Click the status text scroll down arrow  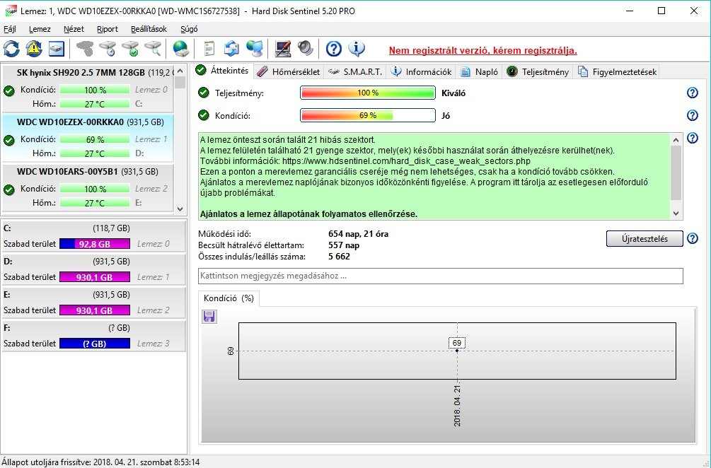[x=676, y=213]
